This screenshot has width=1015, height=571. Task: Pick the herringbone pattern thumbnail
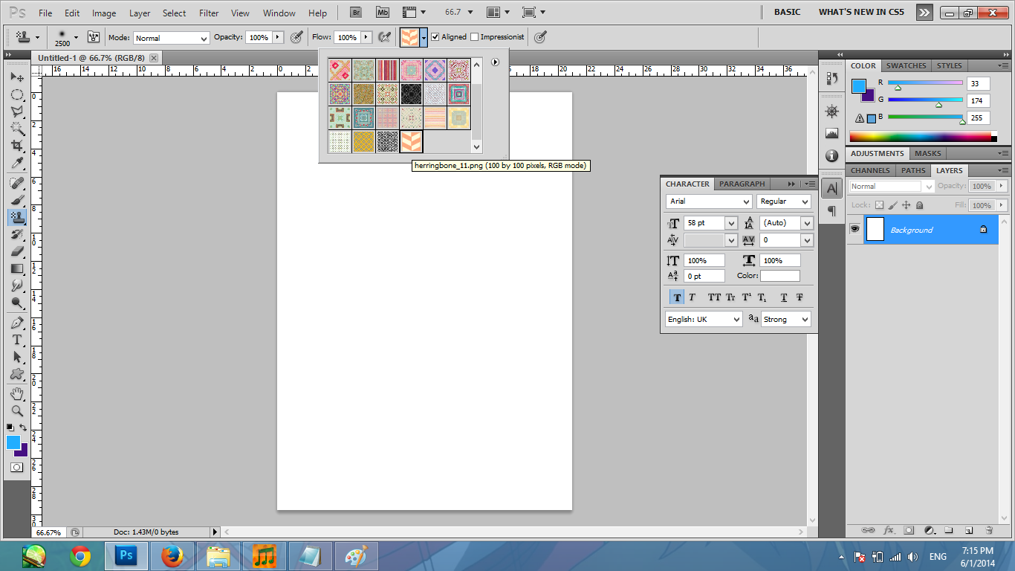(x=411, y=141)
